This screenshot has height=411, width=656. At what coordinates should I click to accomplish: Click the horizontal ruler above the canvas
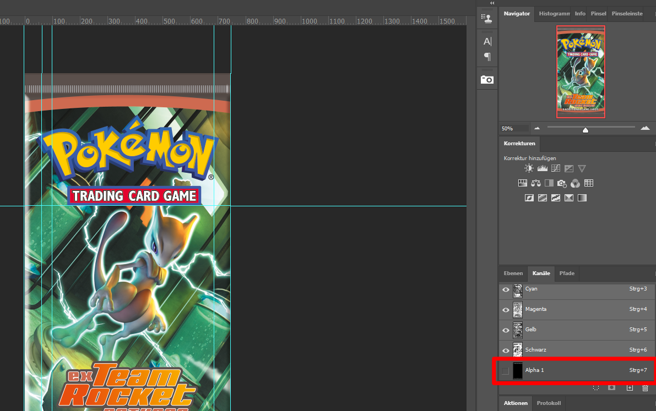pyautogui.click(x=233, y=21)
